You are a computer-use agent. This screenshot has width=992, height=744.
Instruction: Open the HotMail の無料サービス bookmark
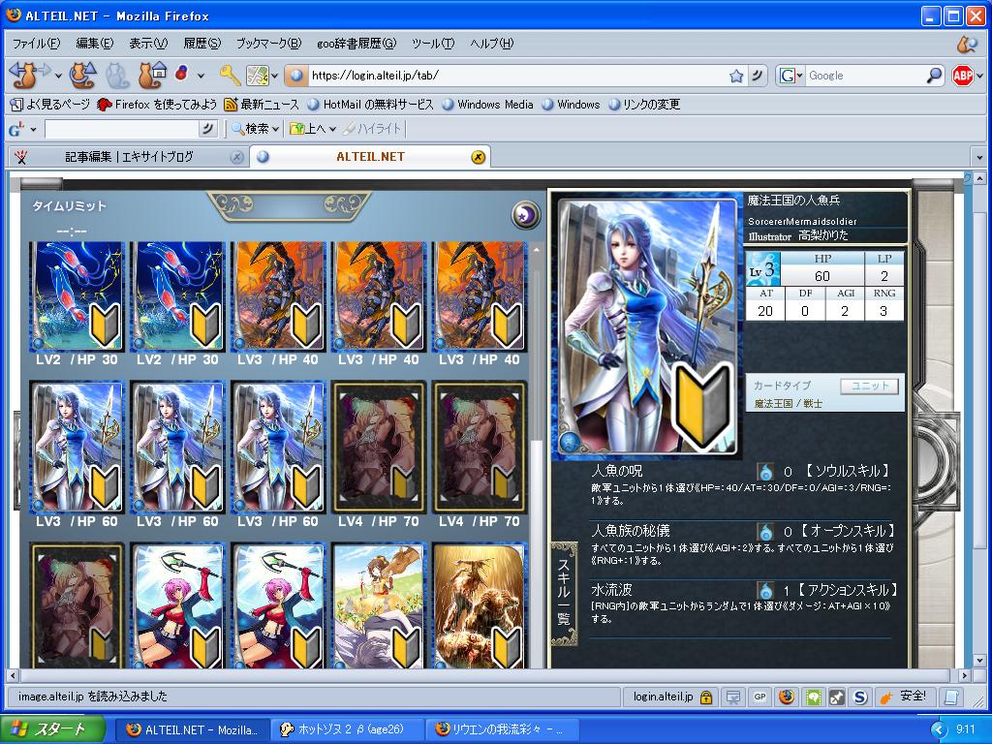click(x=370, y=105)
